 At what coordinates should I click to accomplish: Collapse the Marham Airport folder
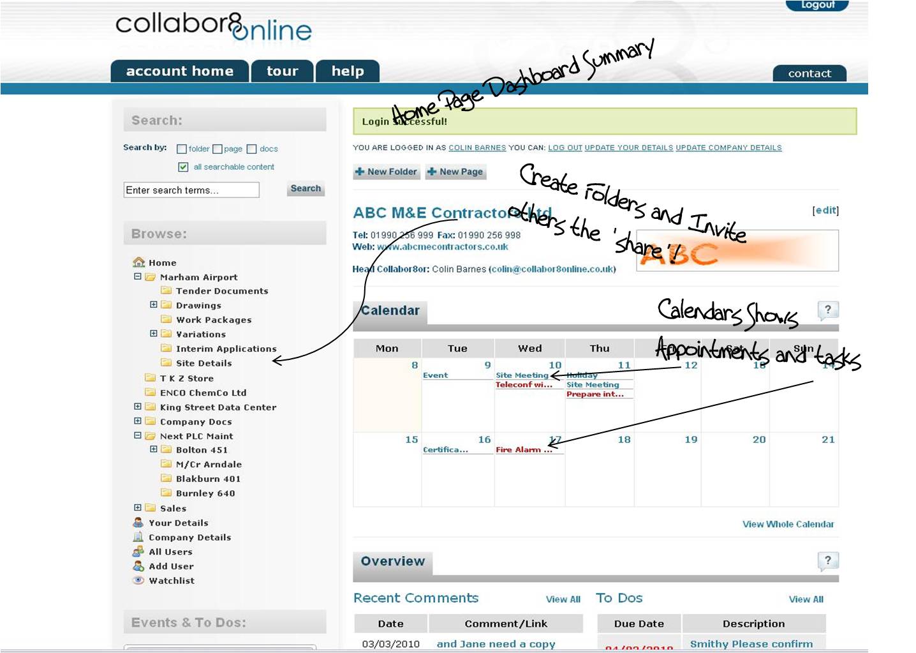(x=137, y=276)
